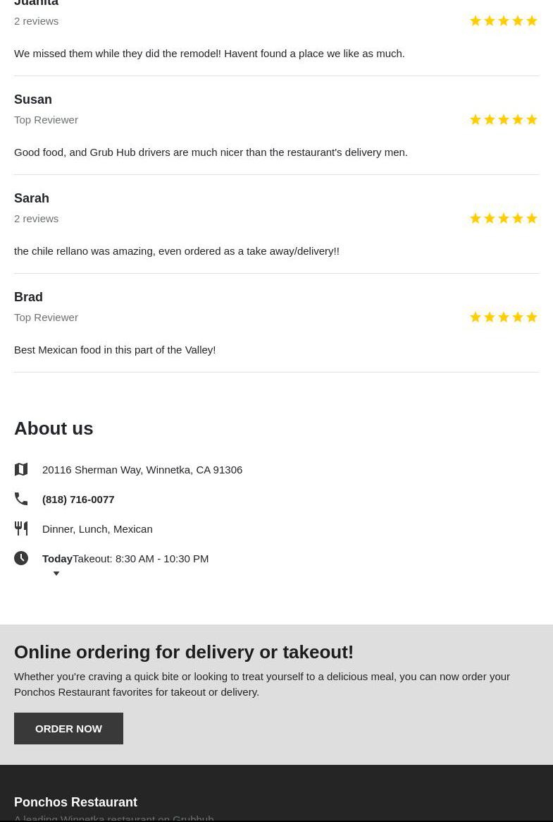Click Juanita's five-star rating
Screen dimensions: 553x822
[x=503, y=21]
